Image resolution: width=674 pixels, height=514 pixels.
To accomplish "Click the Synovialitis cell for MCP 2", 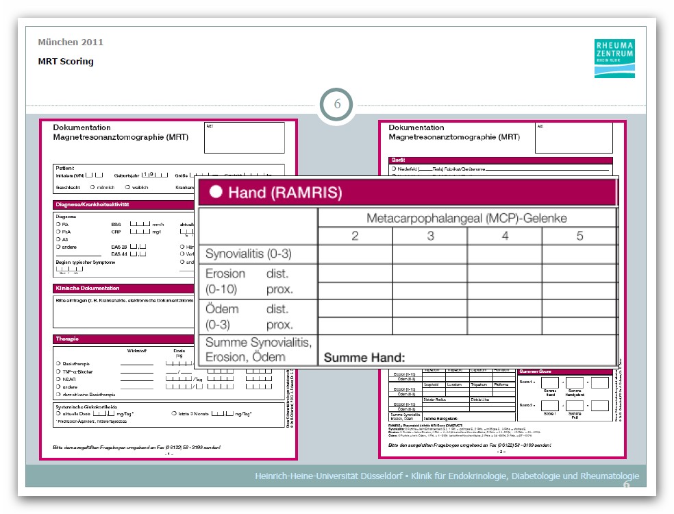I will point(355,254).
